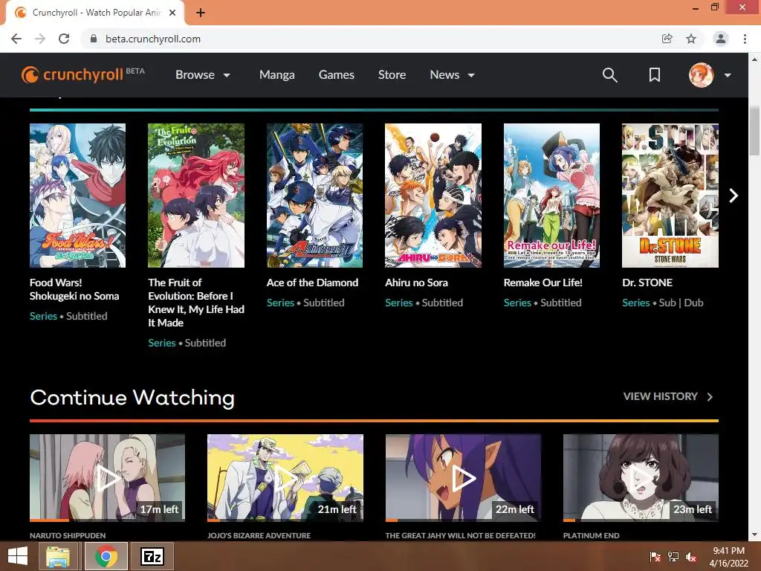Click the Ace of the Diamond title

[x=313, y=283]
